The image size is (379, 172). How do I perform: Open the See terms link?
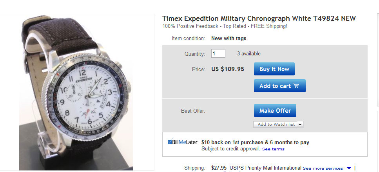[273, 149]
